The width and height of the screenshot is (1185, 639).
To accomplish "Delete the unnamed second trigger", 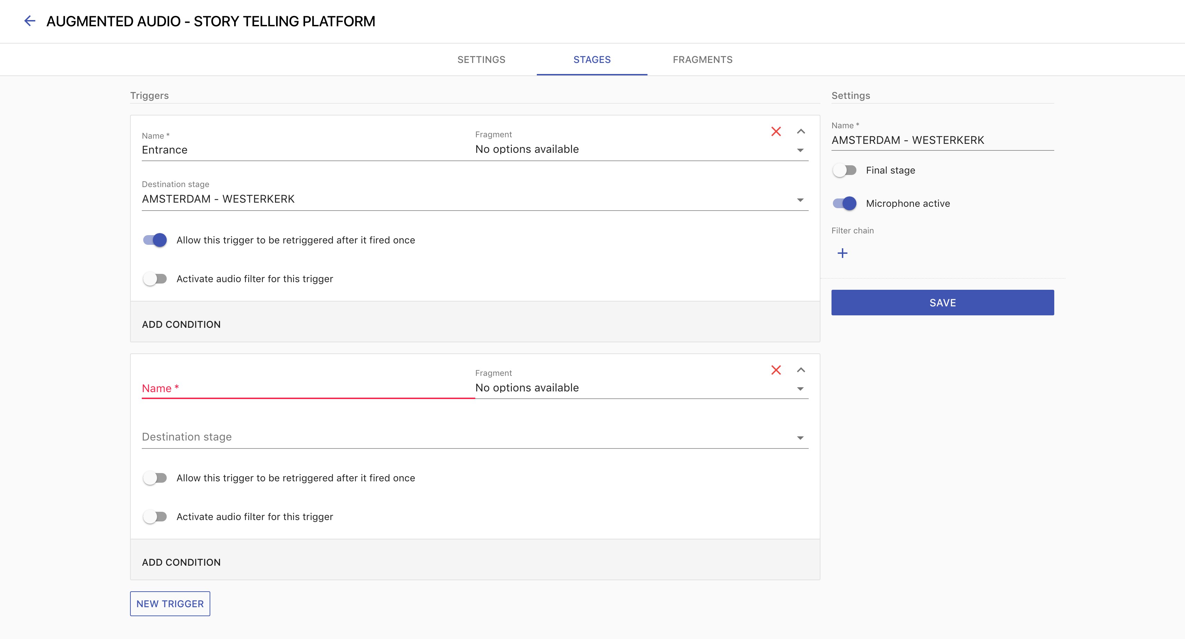I will (x=776, y=370).
